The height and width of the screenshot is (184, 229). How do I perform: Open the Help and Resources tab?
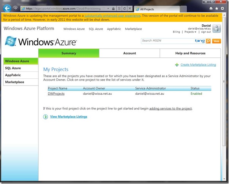click(190, 53)
